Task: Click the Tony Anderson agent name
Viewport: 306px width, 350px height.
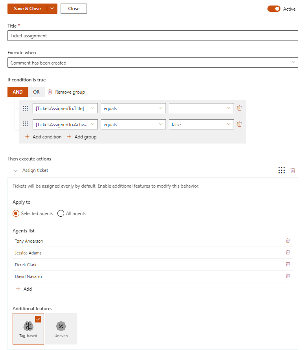Action: click(x=29, y=241)
